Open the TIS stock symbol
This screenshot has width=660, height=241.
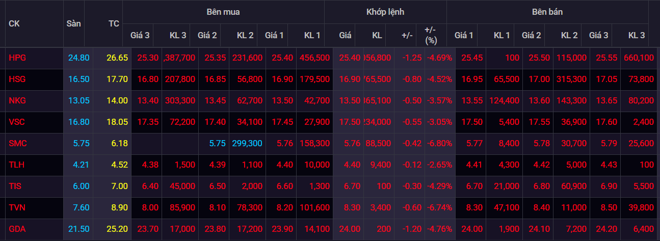[15, 186]
